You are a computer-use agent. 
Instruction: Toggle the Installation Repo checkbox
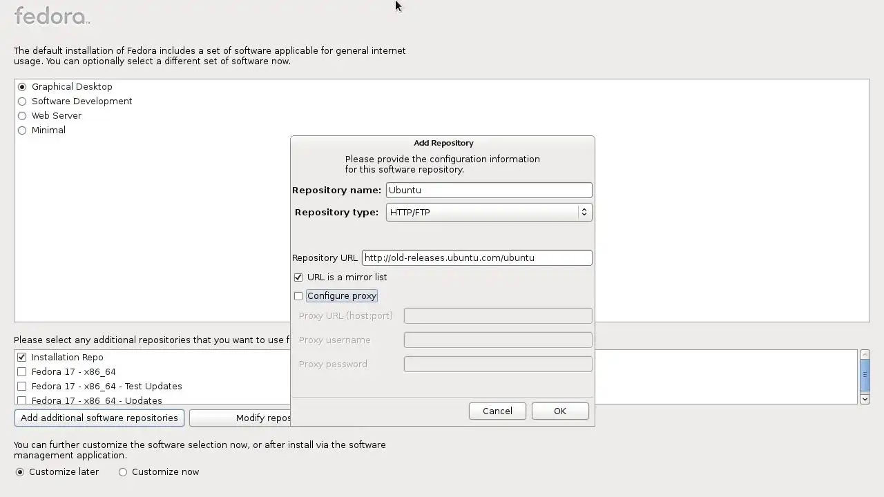point(22,358)
